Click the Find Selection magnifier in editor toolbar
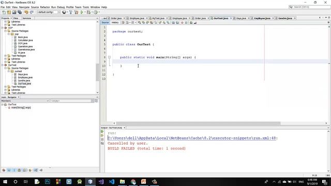 [x=139, y=23]
